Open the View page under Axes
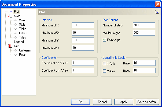Screen dimensions: 162x107 point(22,20)
